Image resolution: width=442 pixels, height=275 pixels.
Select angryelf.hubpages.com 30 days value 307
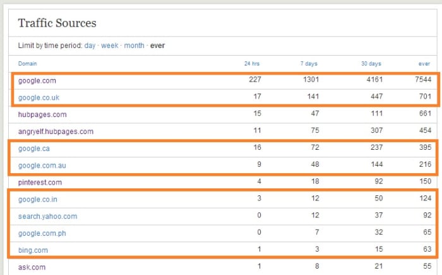coord(376,130)
